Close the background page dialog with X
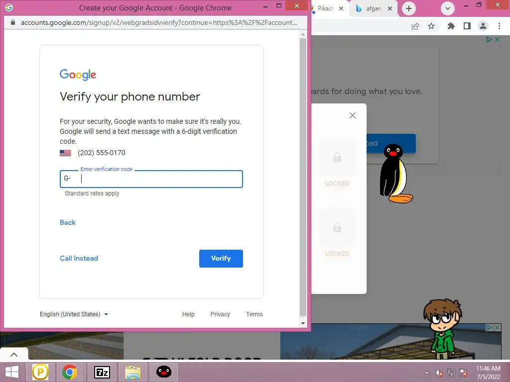 [353, 115]
